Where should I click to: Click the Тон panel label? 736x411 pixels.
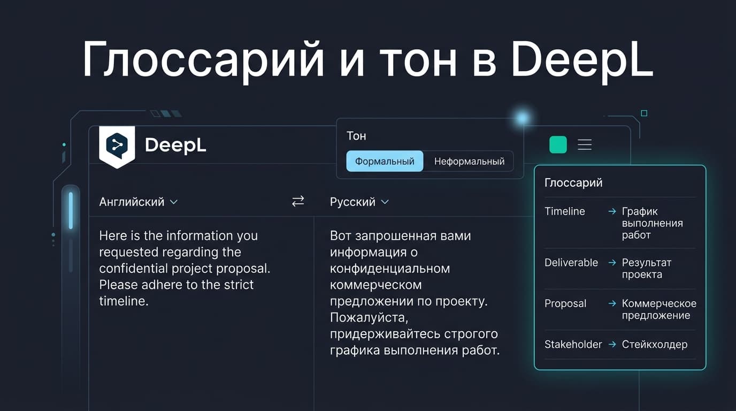(356, 136)
